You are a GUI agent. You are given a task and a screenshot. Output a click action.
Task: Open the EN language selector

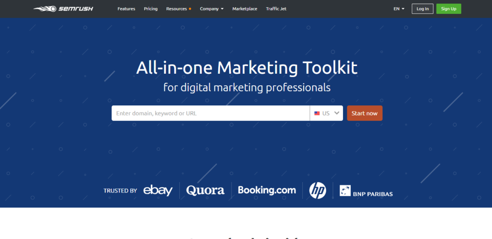pos(399,9)
